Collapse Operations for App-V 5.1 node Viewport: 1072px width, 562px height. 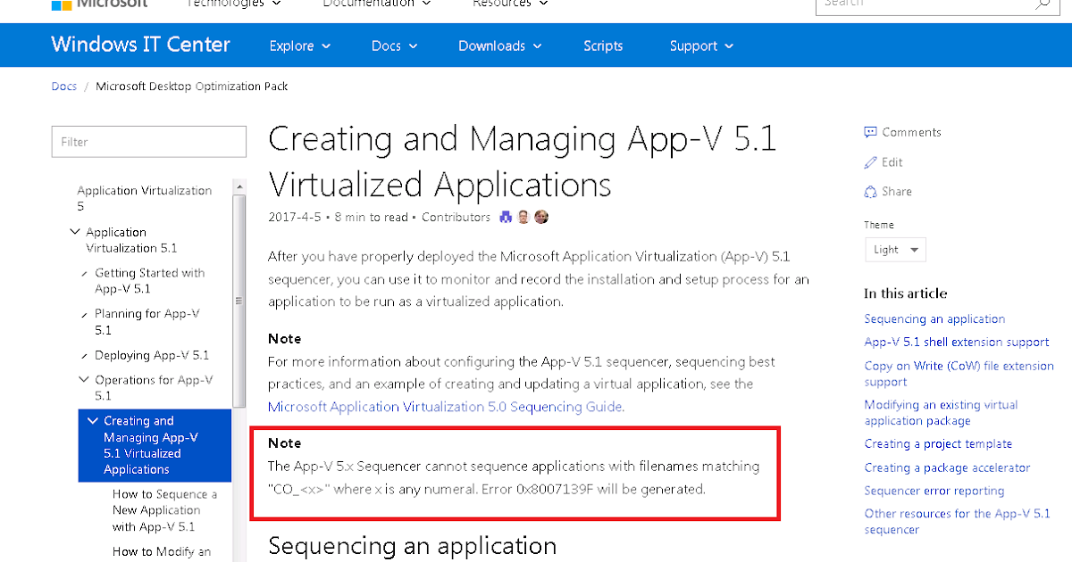[84, 380]
